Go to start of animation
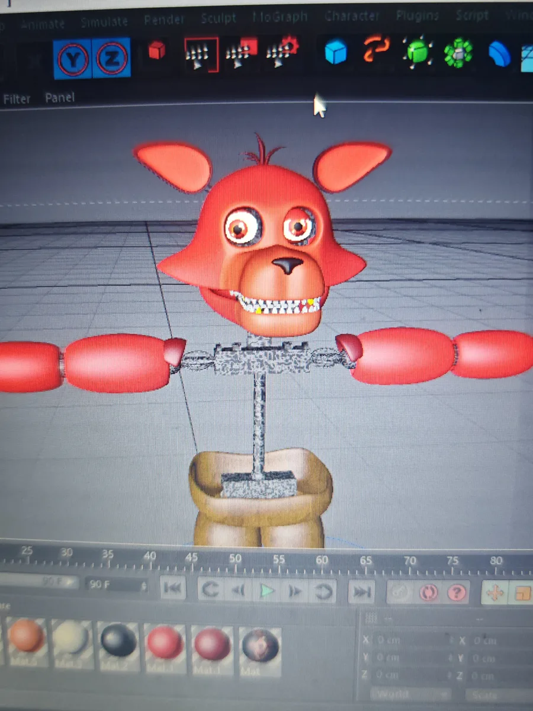Image resolution: width=533 pixels, height=711 pixels. click(172, 589)
